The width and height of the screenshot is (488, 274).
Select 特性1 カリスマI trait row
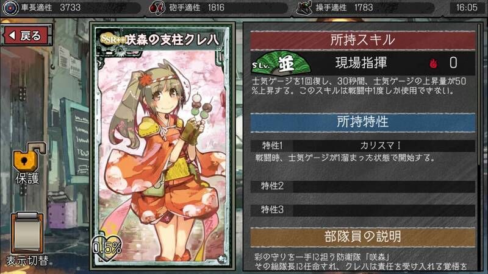click(x=363, y=146)
